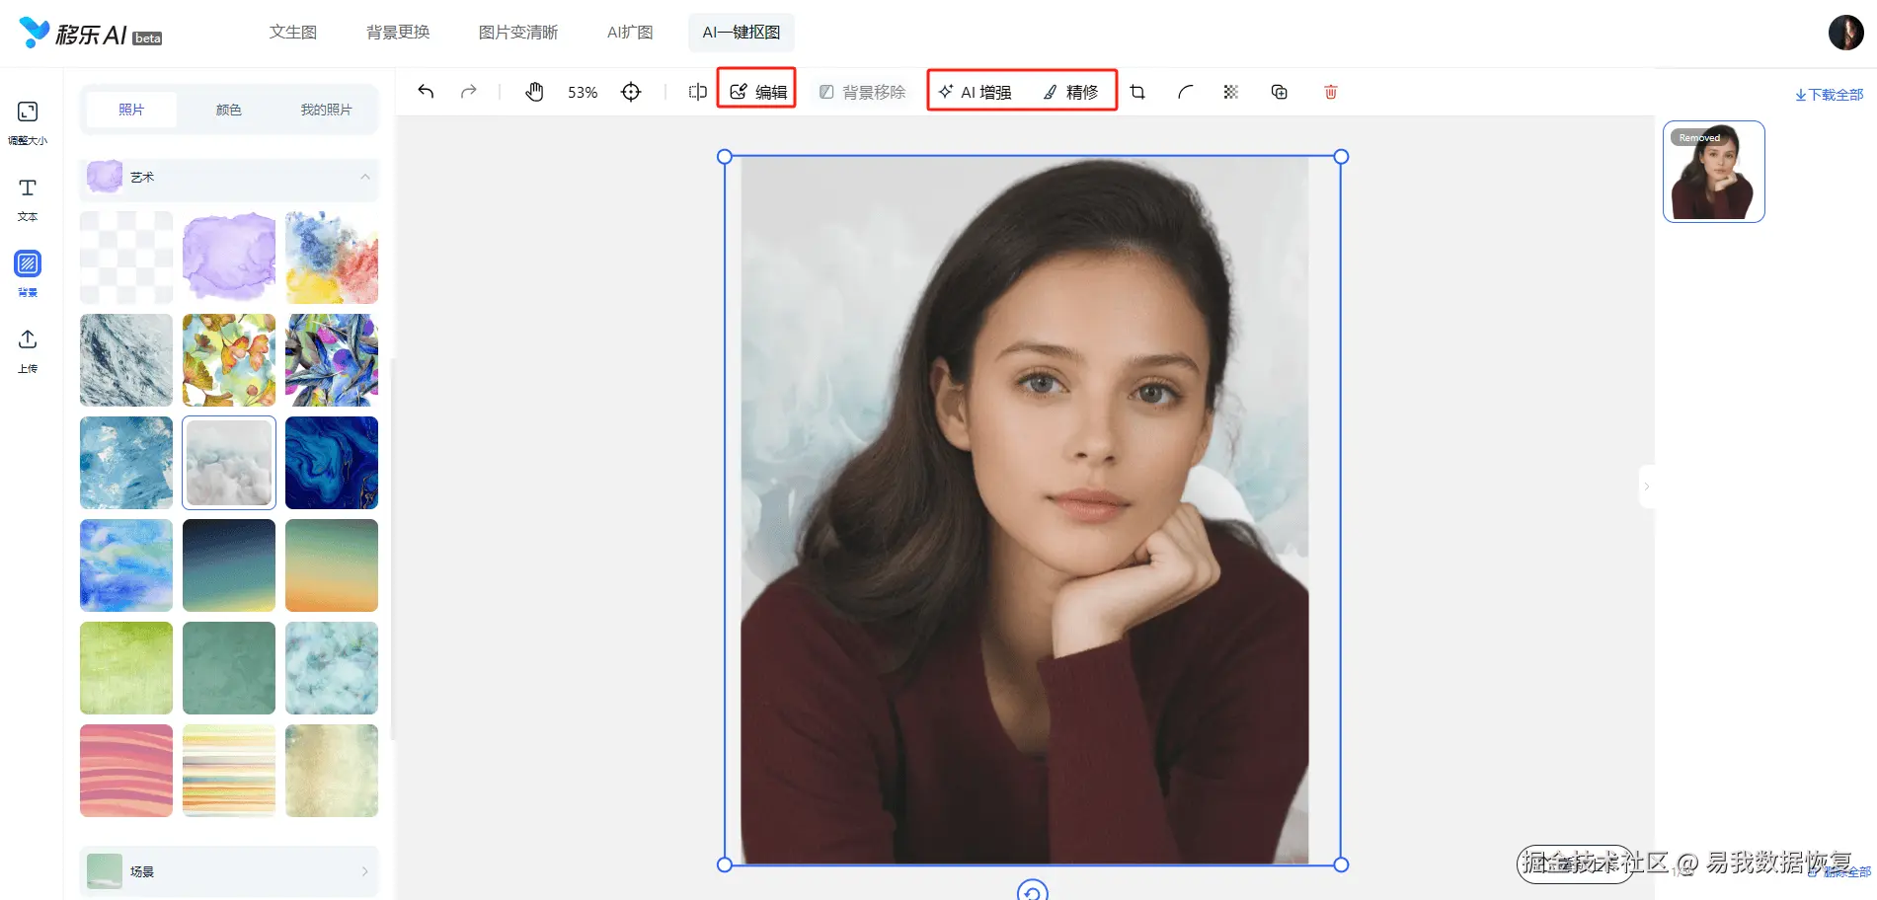Screen dimensions: 1877x900
Task: Choose the pink wavy stripes background
Action: click(x=126, y=771)
